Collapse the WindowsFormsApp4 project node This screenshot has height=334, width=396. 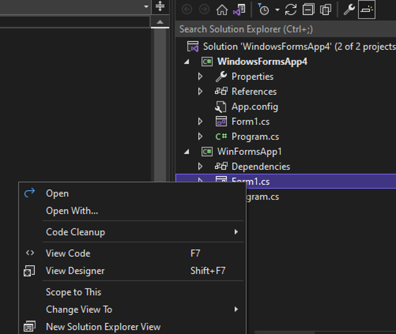(x=187, y=62)
